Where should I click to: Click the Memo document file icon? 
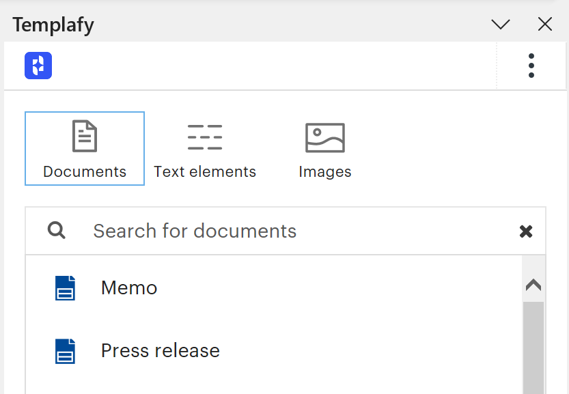(66, 288)
